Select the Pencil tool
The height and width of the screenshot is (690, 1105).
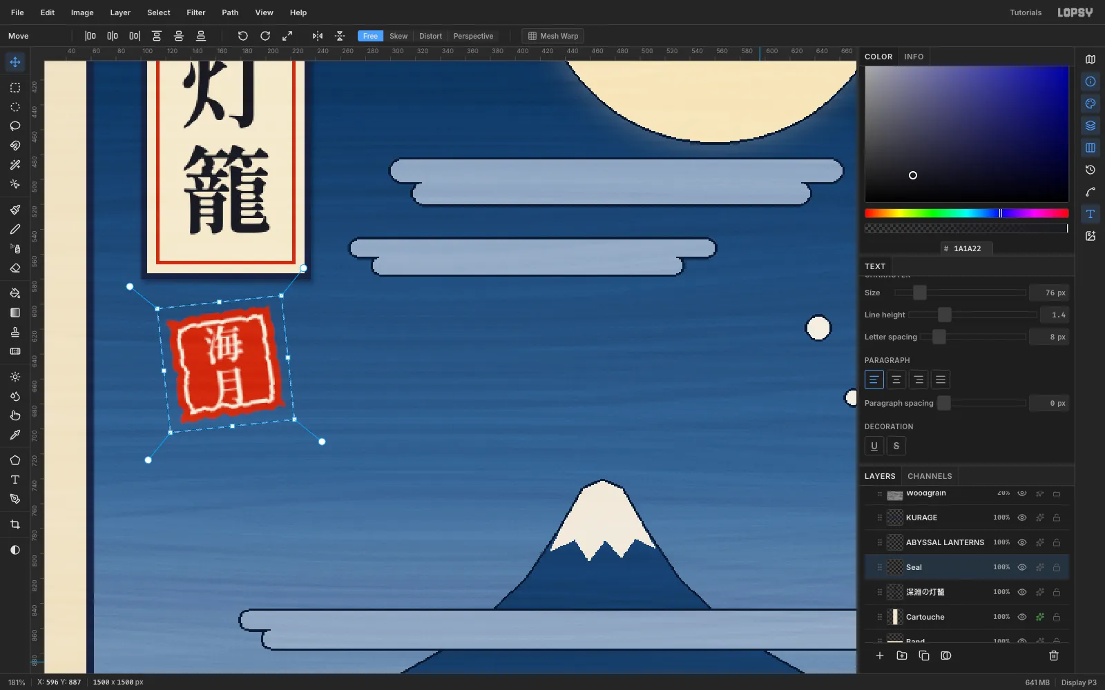[x=15, y=229]
